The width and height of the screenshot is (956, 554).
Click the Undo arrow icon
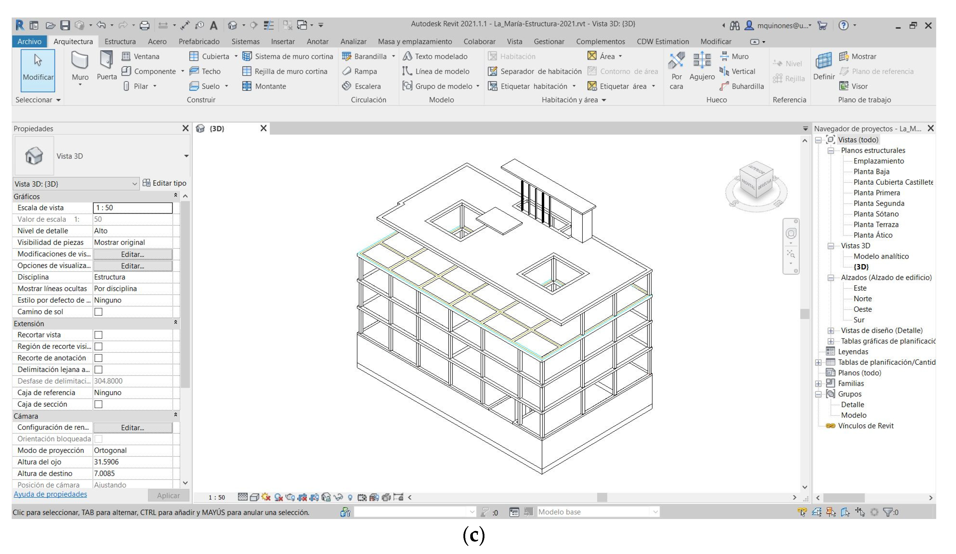[x=101, y=25]
